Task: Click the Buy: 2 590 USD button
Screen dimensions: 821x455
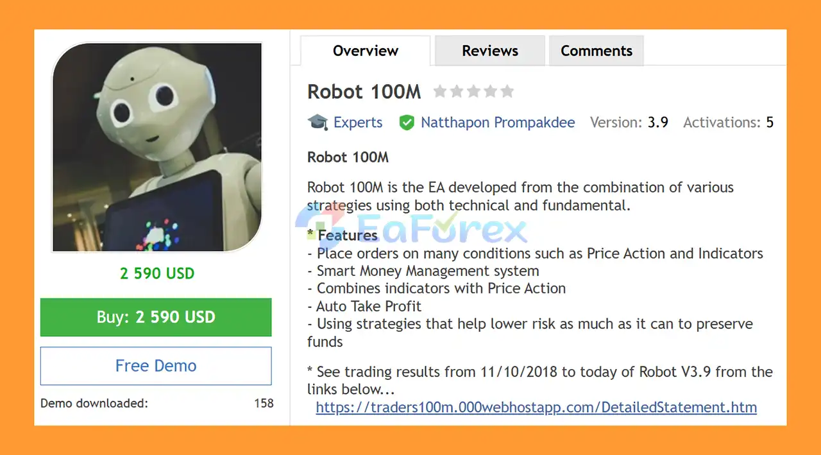Action: (x=156, y=317)
